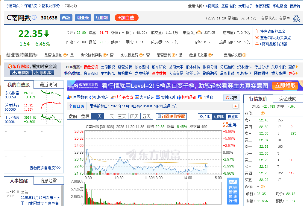Switch chart to 极速版
This screenshot has width=308, height=206.
[233, 117]
